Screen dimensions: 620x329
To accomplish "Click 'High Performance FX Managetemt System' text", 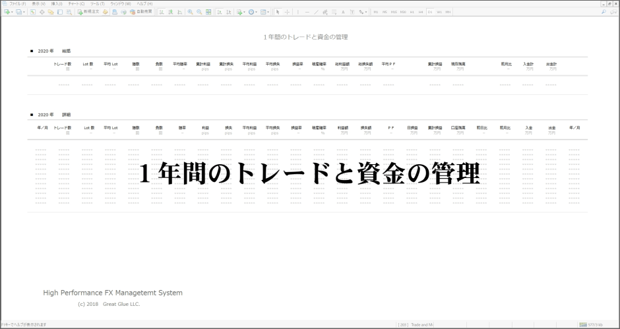I will [x=113, y=293].
